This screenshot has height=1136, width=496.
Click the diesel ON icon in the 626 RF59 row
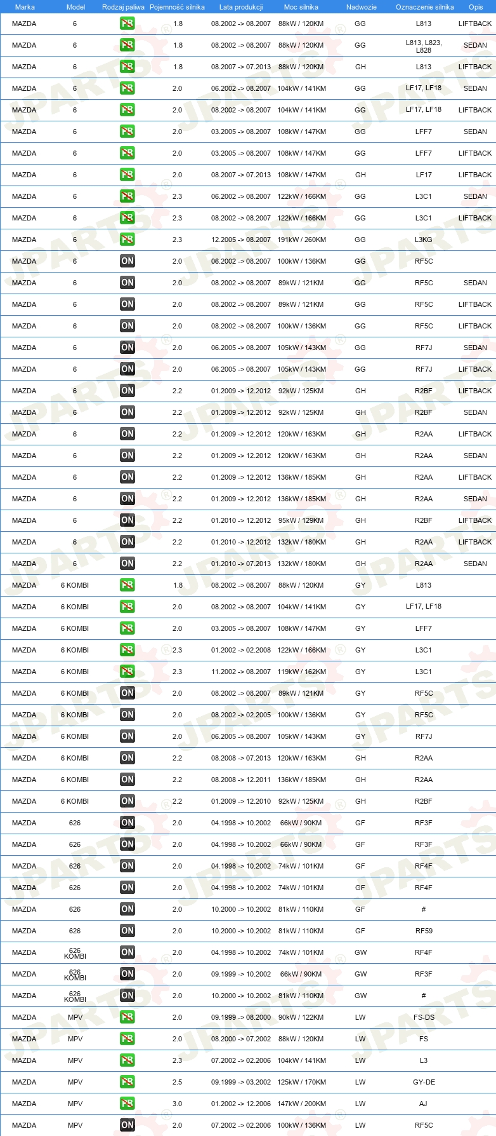tap(127, 931)
